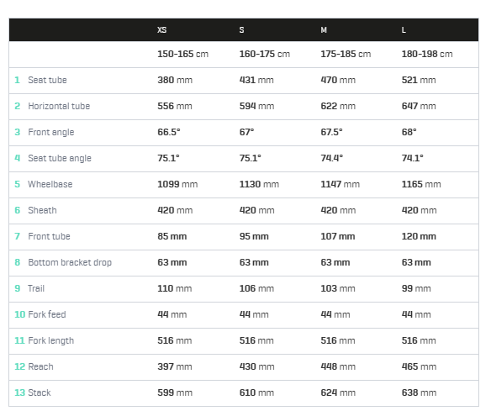Click the 180-198 cm height range
Viewport: 491px width, 416px height.
click(427, 54)
